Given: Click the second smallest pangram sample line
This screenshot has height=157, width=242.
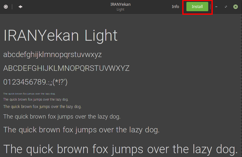Looking at the screenshot, I should tap(36, 100).
